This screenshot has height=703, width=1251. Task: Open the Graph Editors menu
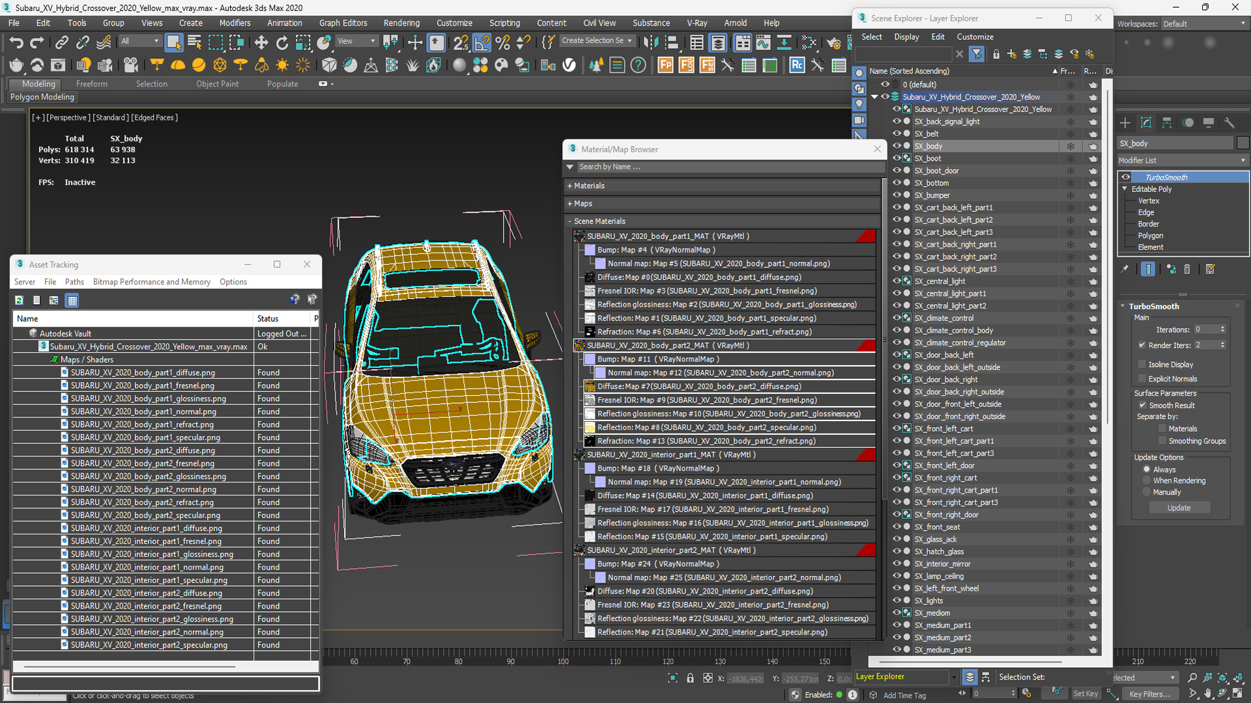point(343,23)
